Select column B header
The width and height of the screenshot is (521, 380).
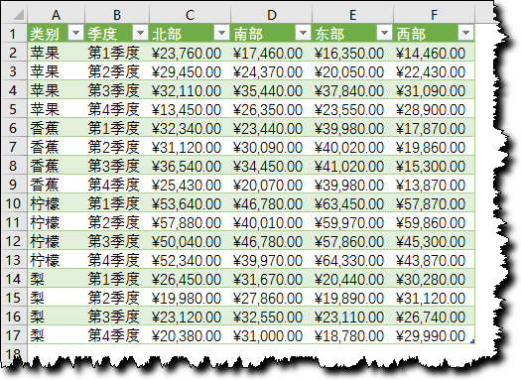click(x=117, y=14)
